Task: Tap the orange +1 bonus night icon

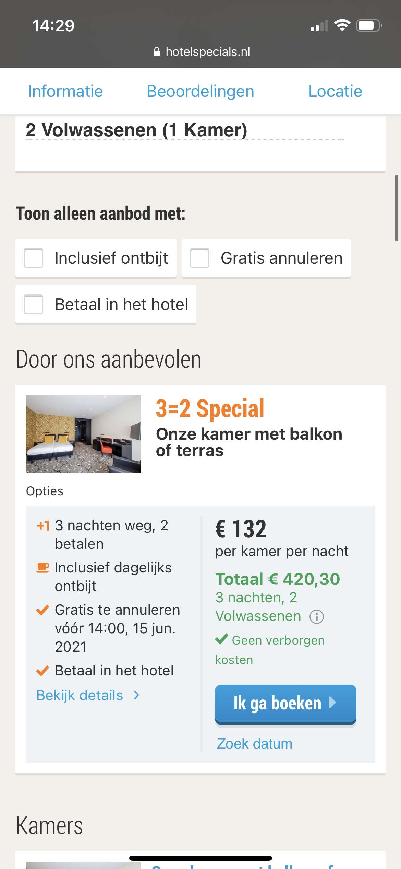Action: [x=44, y=525]
